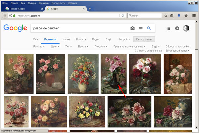Close the 'Поиск в Google' tab

[42, 9]
